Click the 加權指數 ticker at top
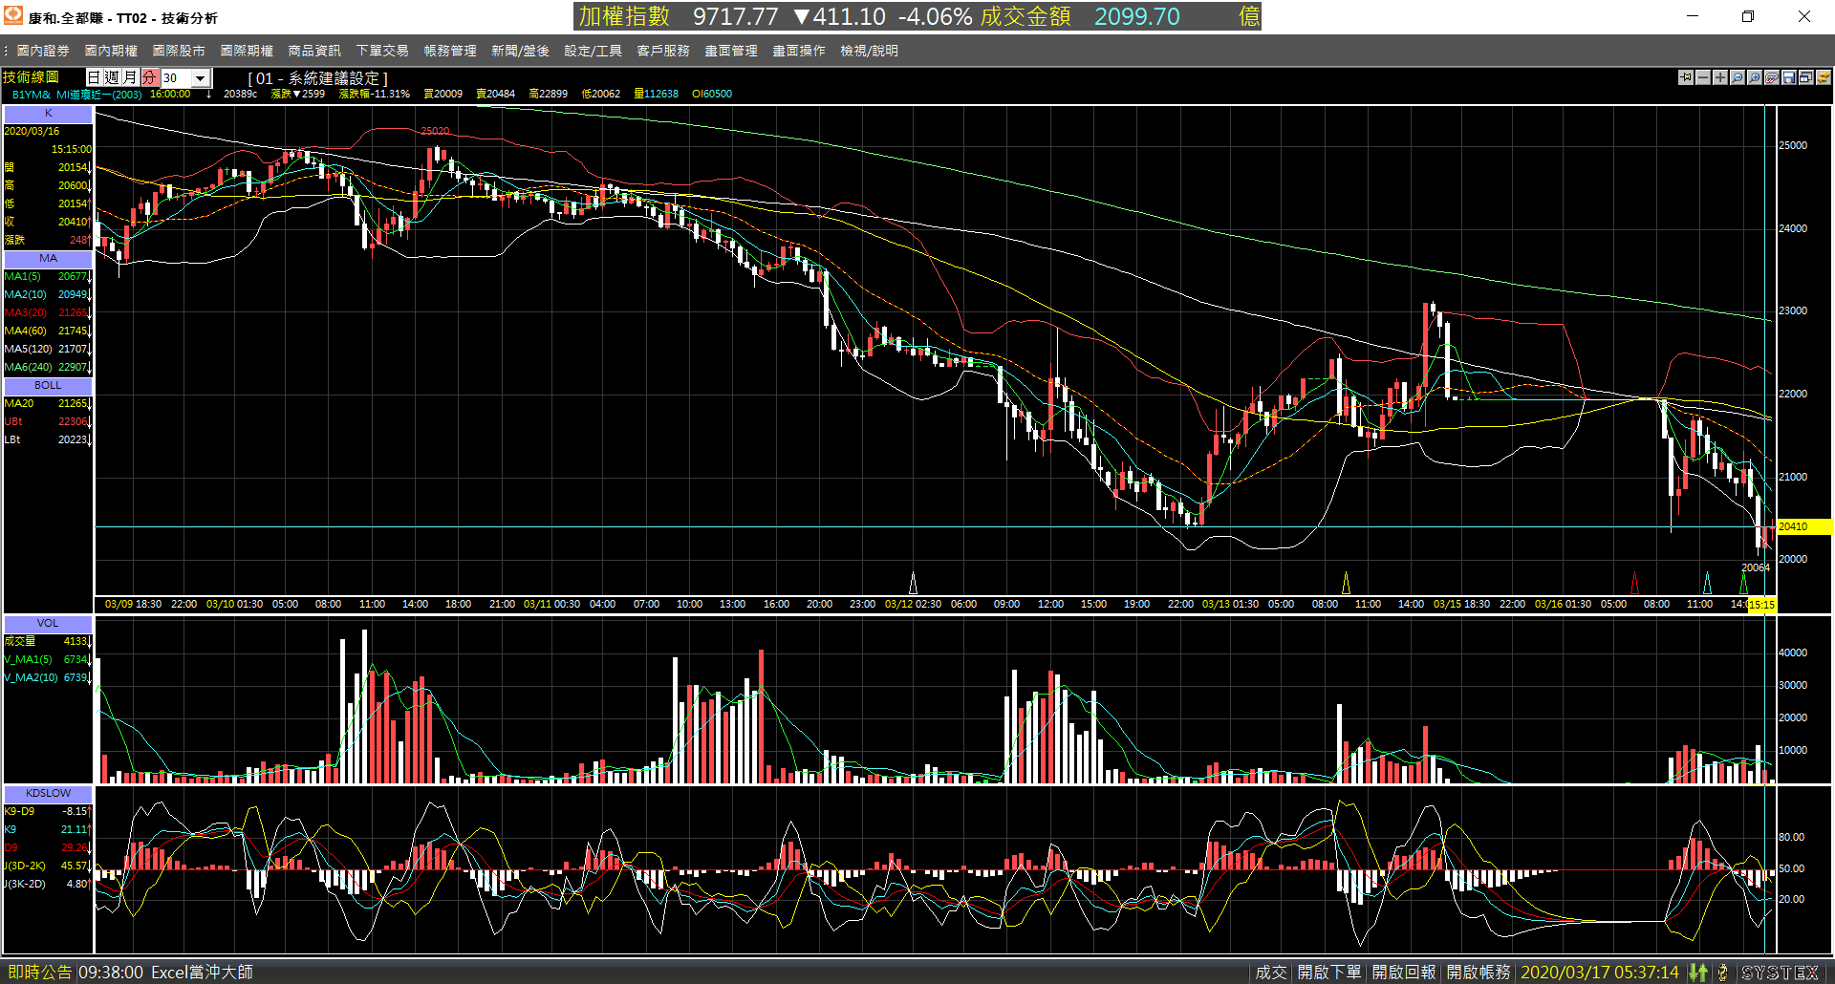 click(624, 16)
